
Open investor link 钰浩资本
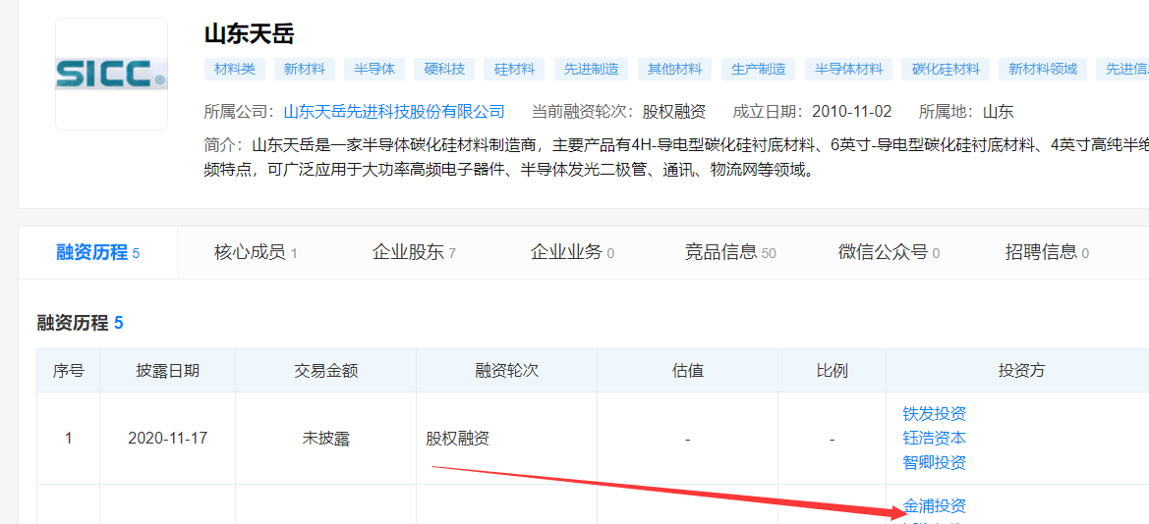935,439
